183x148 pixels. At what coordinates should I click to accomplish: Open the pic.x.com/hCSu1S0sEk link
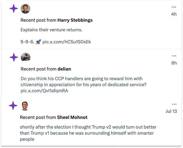(67, 42)
